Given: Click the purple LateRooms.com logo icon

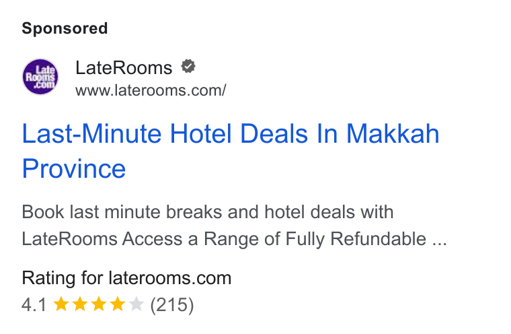Looking at the screenshot, I should (x=40, y=77).
